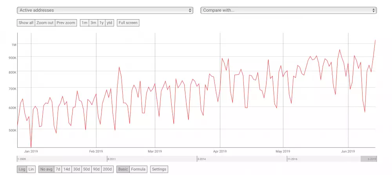Switch to Lin scale

[31, 169]
